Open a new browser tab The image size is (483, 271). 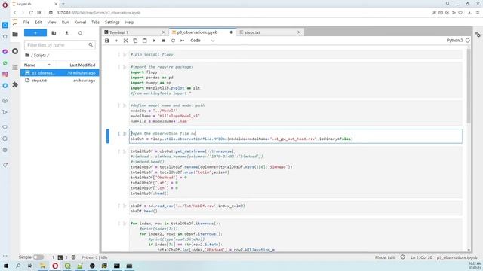click(63, 4)
